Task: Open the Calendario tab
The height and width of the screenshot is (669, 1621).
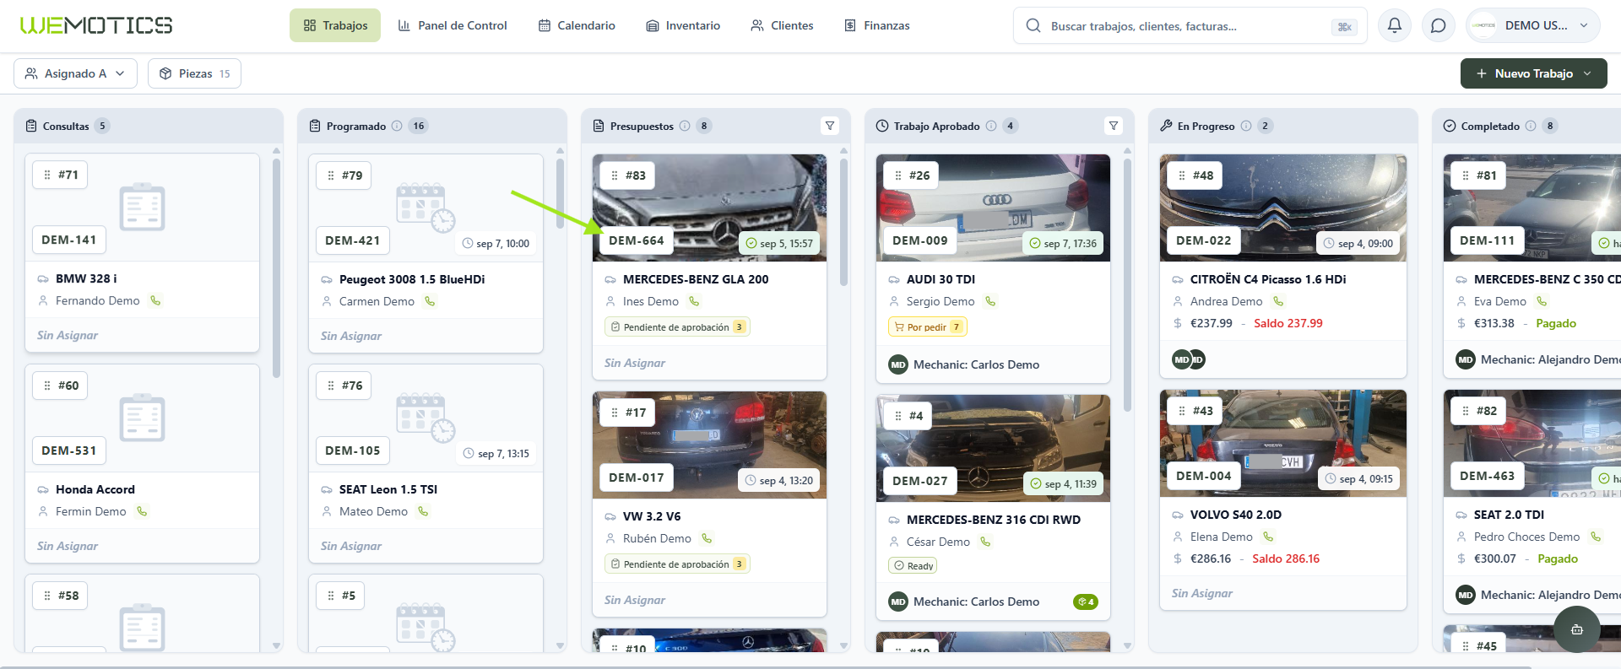Action: (x=577, y=25)
